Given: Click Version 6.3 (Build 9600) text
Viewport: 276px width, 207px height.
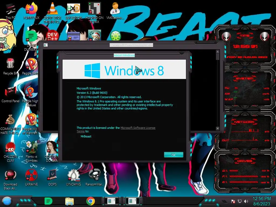Looking at the screenshot, I should point(92,93).
